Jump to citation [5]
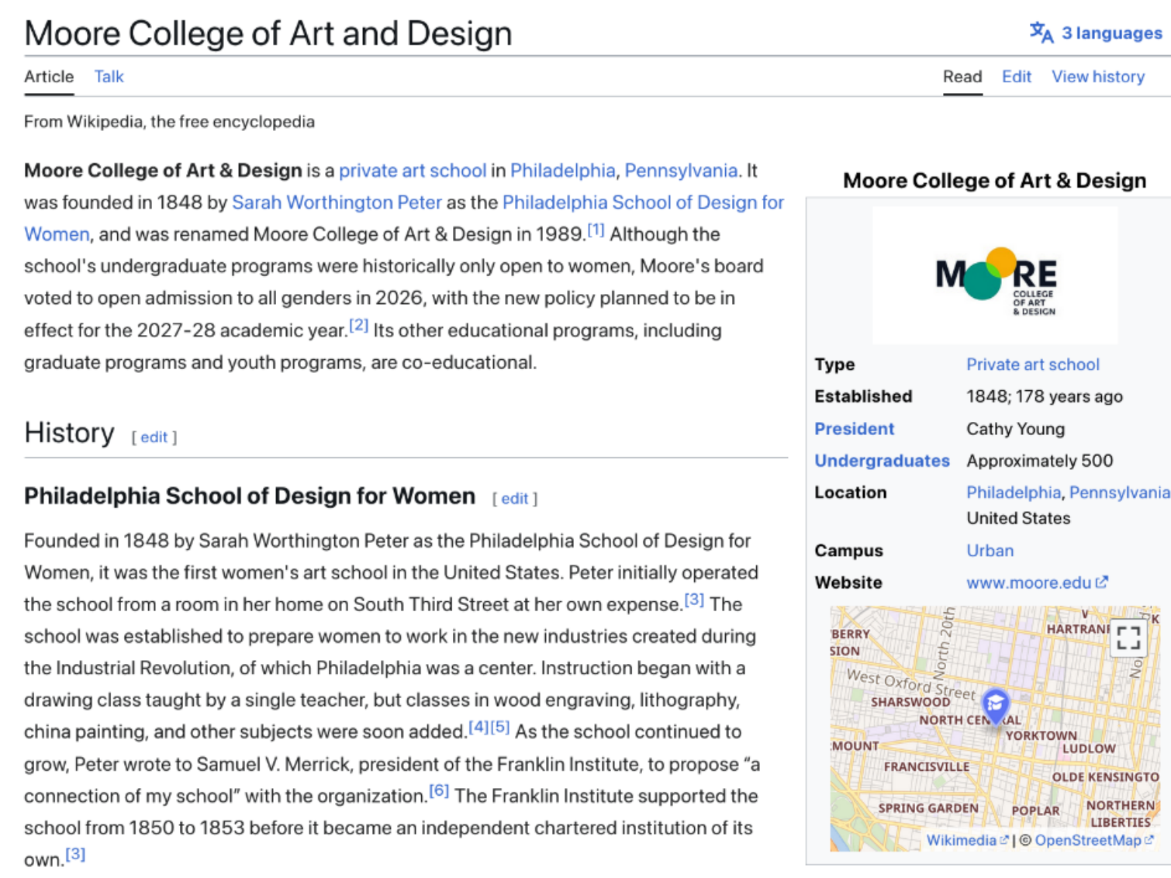 coord(499,727)
